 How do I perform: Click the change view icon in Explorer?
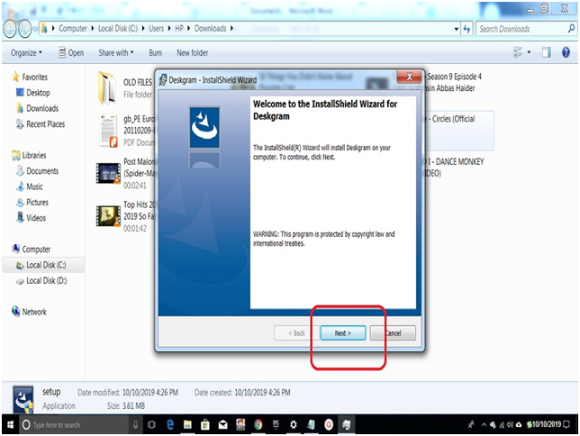click(518, 52)
